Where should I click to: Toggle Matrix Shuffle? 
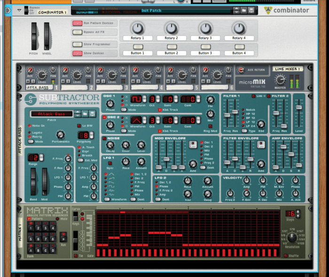286,256
